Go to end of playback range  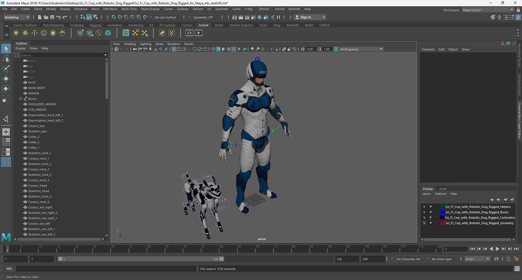point(516,249)
